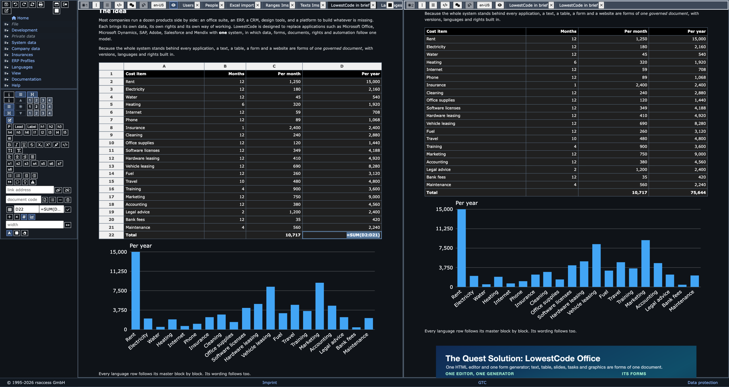Screen dimensions: 729x387
Task: Click the window layout icon beside logout
Action: tap(56, 4)
